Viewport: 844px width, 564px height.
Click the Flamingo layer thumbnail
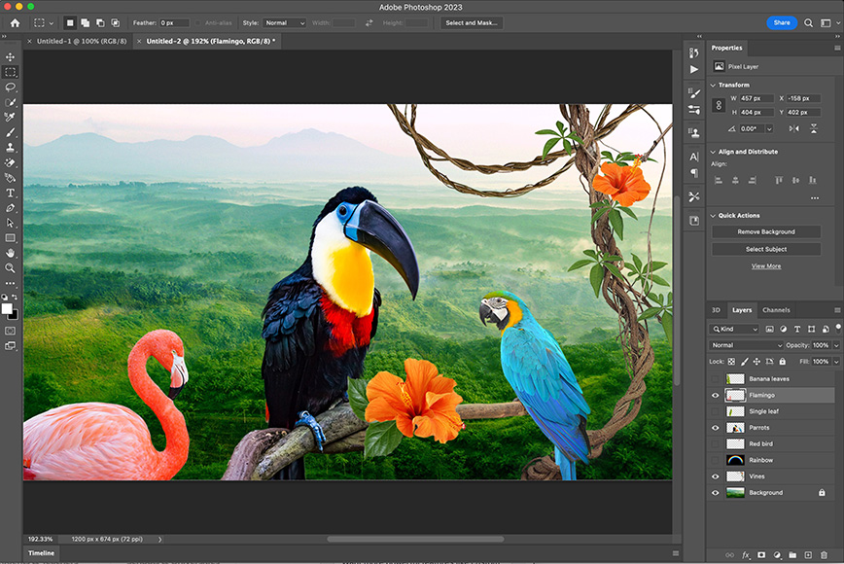tap(735, 395)
